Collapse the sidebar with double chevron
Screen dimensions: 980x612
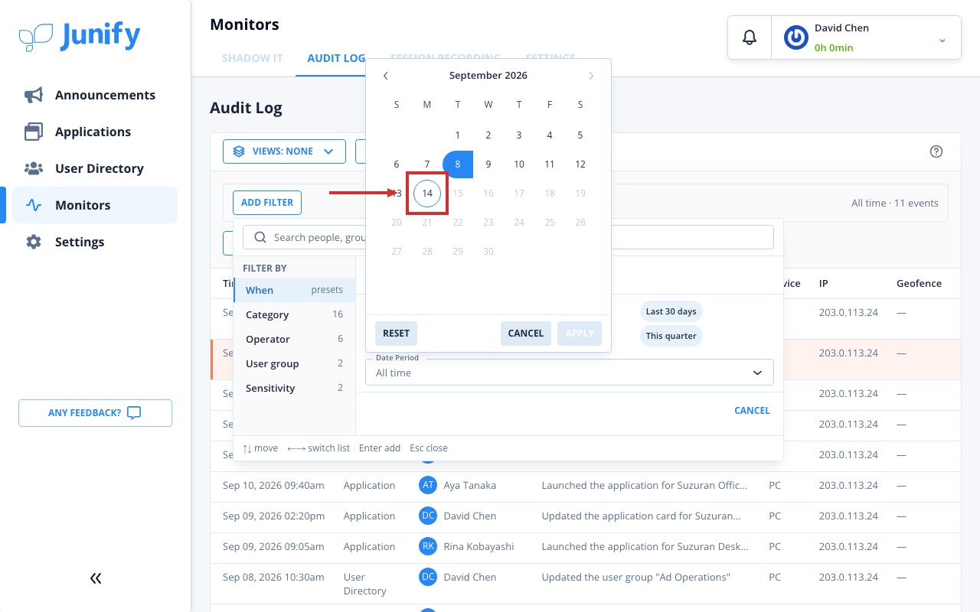pyautogui.click(x=96, y=578)
